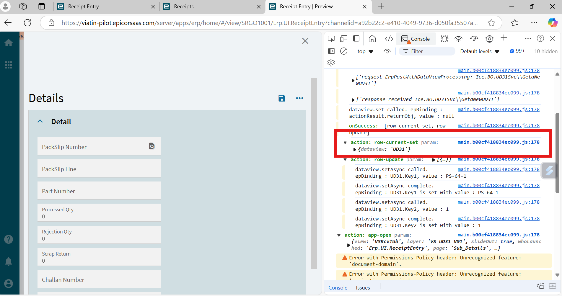Screen dimensions: 562x296
Task: Open DevTools Sources bug icon
Action: point(444,39)
